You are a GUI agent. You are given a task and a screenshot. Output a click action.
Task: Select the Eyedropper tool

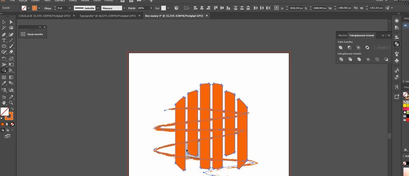point(4,83)
